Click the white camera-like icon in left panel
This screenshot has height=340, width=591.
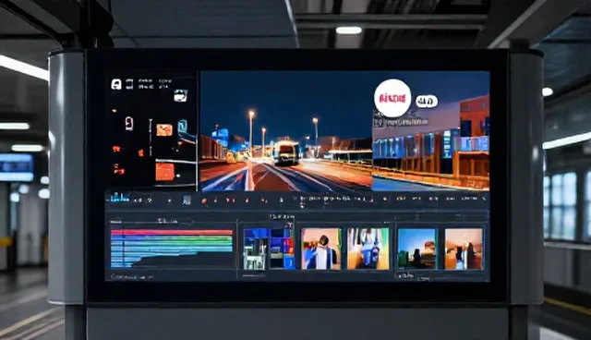click(181, 95)
